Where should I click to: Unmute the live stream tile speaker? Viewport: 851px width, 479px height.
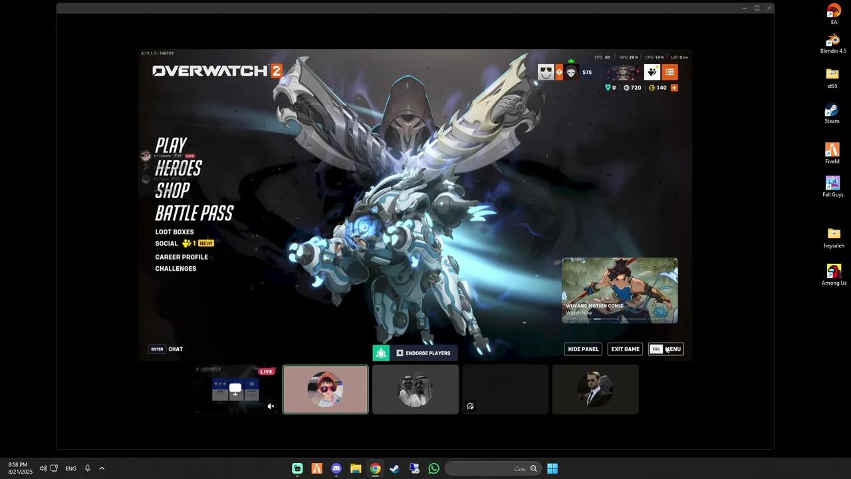pos(271,406)
